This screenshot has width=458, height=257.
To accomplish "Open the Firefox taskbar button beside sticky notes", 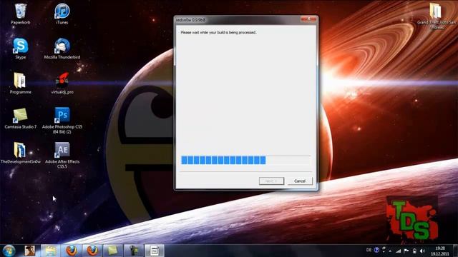I will tap(92, 251).
